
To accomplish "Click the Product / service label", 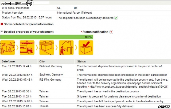I will point(12,13).
